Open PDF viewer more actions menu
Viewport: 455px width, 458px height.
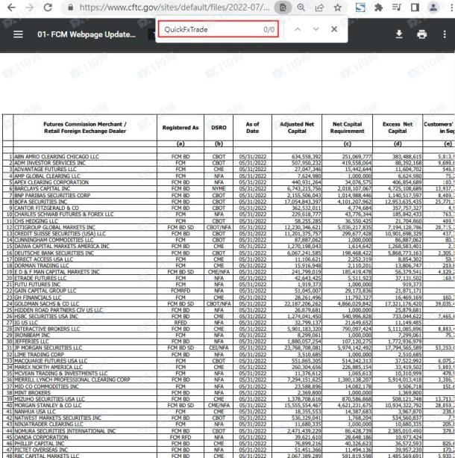click(445, 34)
